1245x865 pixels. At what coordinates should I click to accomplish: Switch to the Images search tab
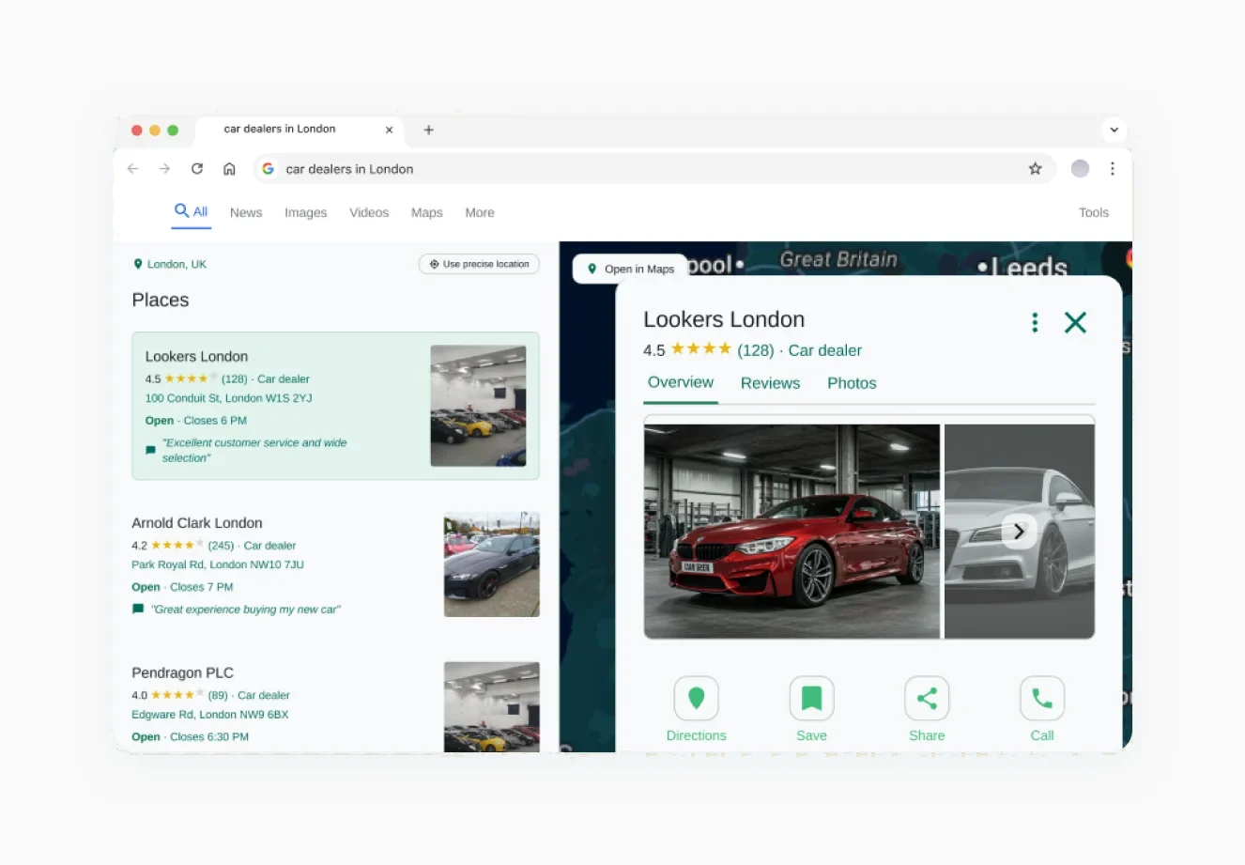pyautogui.click(x=306, y=213)
